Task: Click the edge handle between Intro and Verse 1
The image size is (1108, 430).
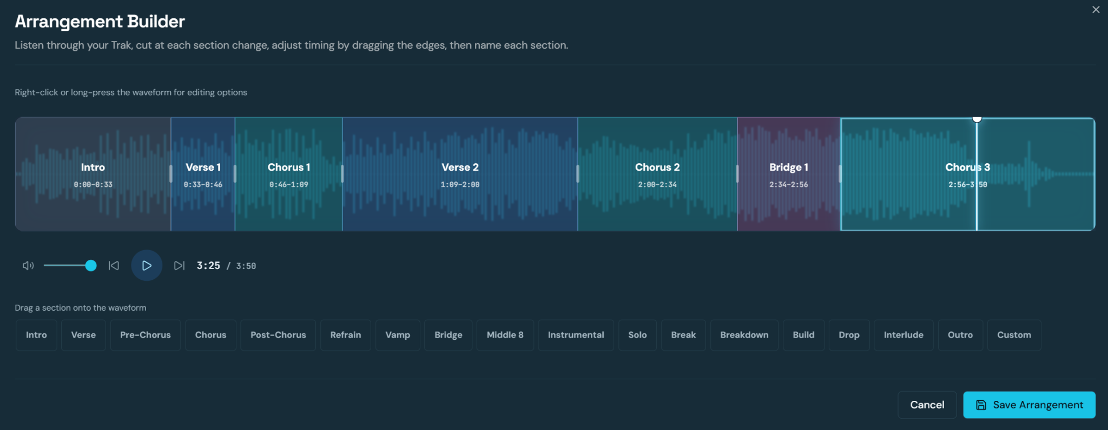Action: click(x=171, y=174)
